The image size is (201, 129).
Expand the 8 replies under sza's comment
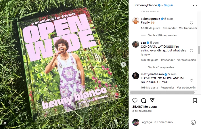[x=161, y=67]
